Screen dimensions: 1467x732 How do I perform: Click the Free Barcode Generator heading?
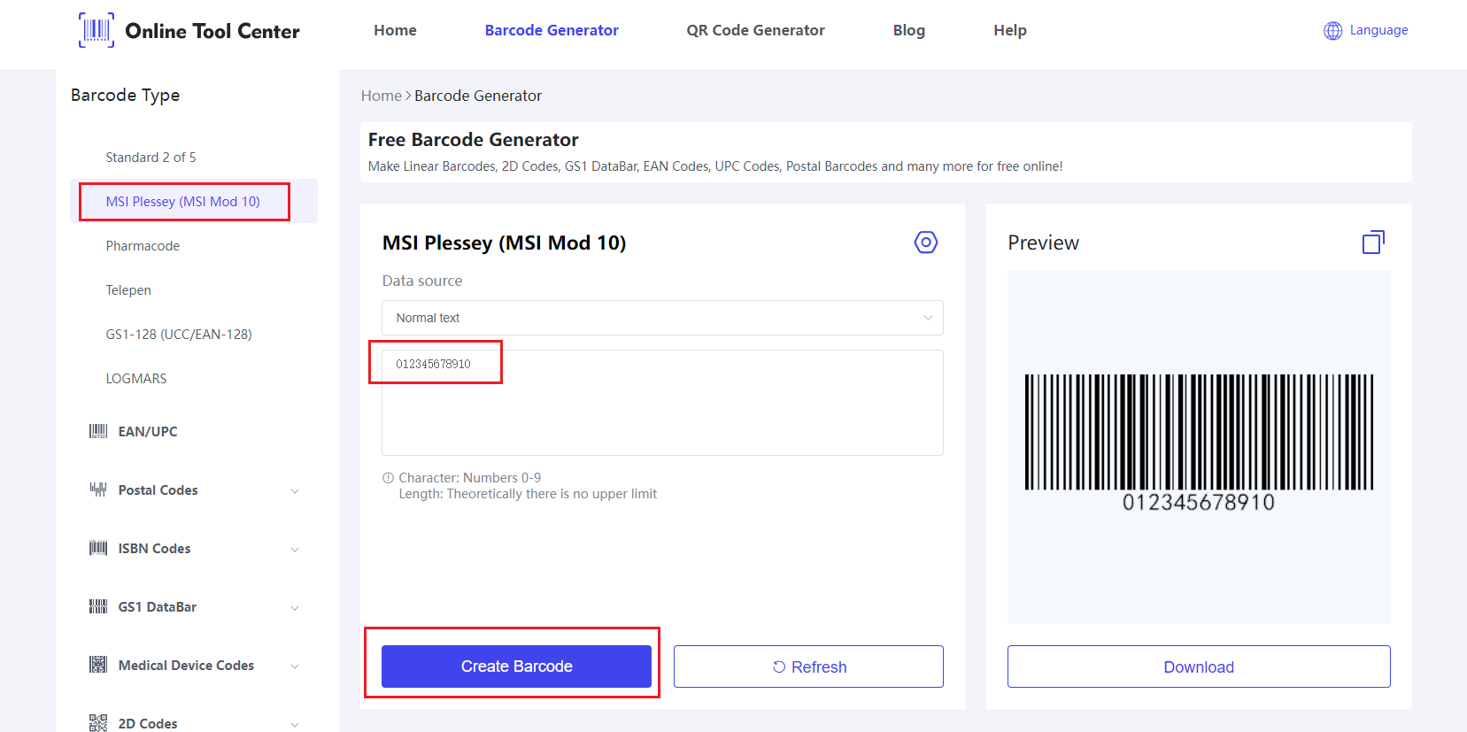[x=473, y=140]
